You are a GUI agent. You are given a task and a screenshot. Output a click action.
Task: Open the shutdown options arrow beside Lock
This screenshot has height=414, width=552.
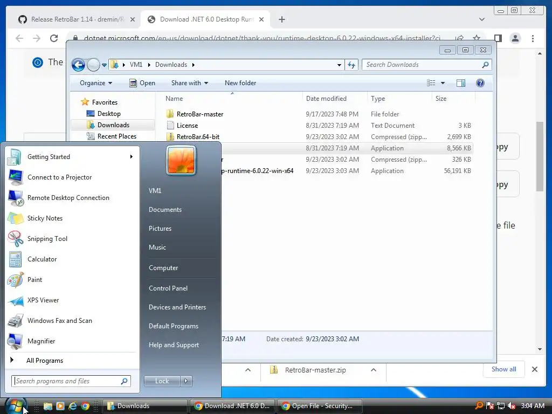click(x=186, y=381)
